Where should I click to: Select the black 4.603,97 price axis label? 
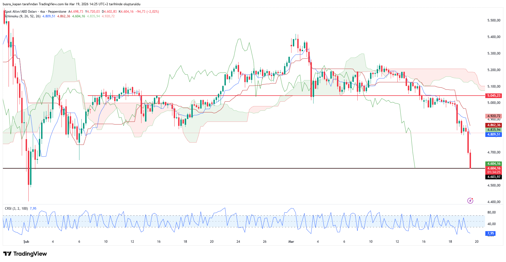tap(493, 177)
